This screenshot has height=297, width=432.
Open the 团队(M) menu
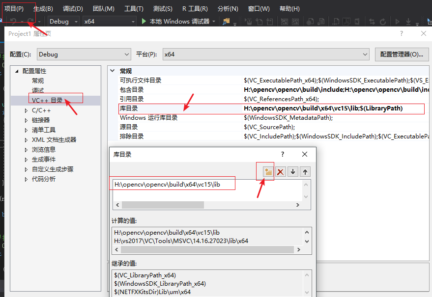[103, 8]
